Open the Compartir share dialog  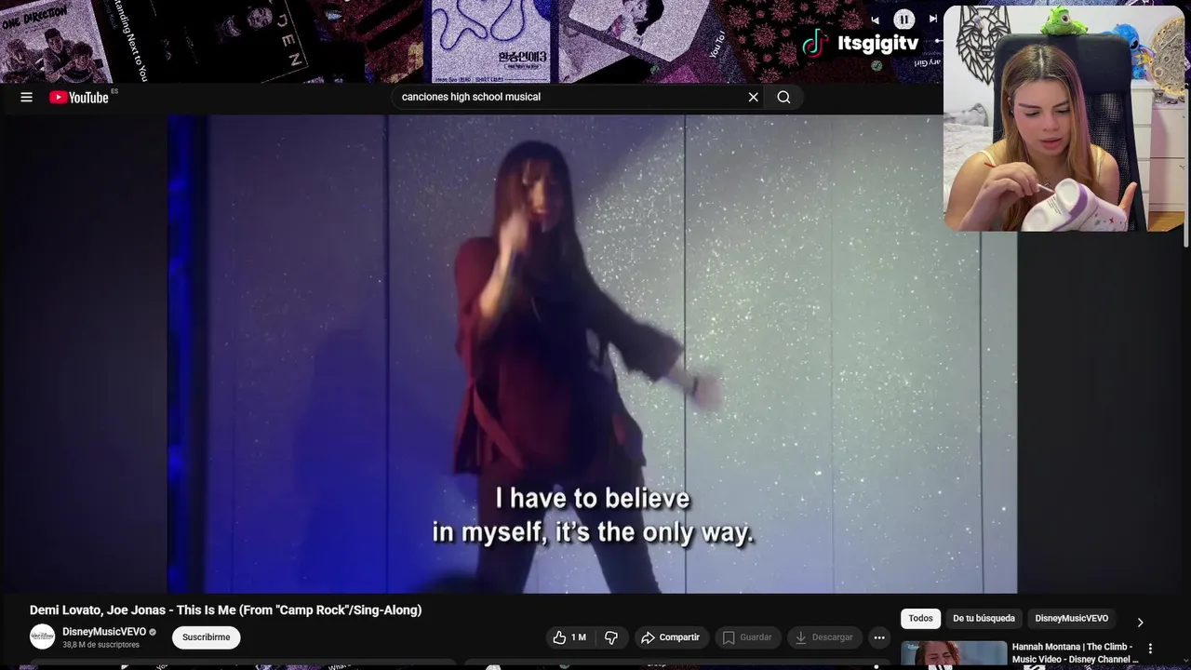tap(672, 637)
